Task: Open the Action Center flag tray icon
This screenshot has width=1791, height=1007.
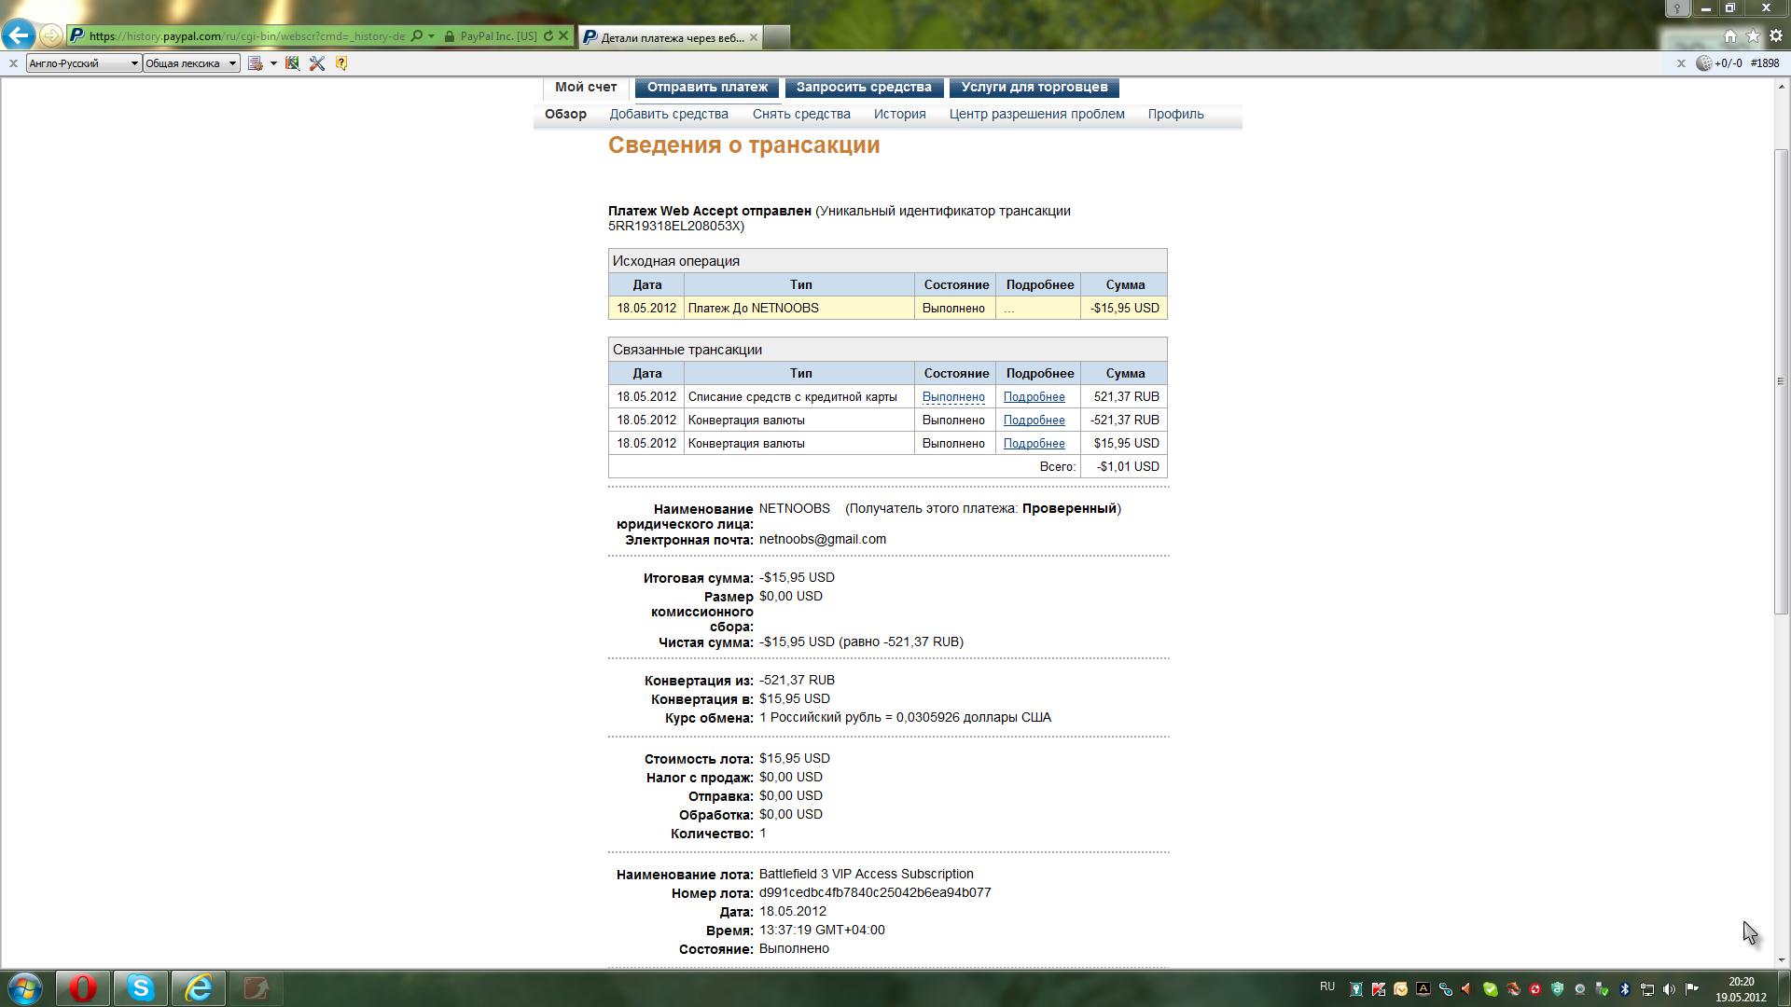Action: pos(1691,989)
